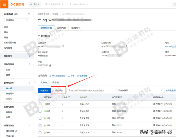Viewport: 176px width, 138px height.
Task: Open the 工作台 workbench home button
Action: [x=35, y=4]
